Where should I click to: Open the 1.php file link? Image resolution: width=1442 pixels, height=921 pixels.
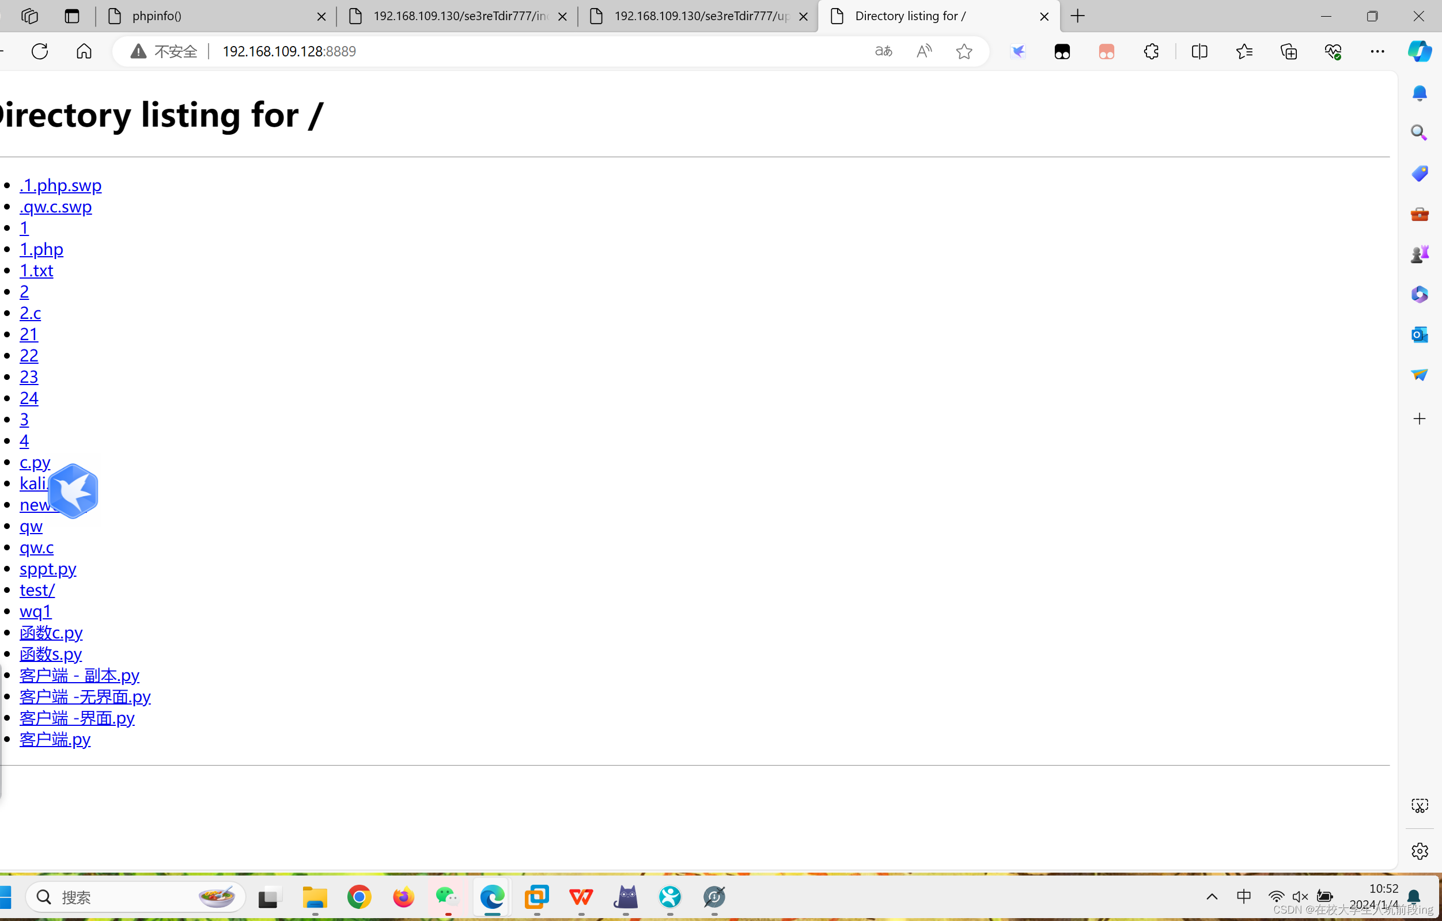[x=41, y=249]
